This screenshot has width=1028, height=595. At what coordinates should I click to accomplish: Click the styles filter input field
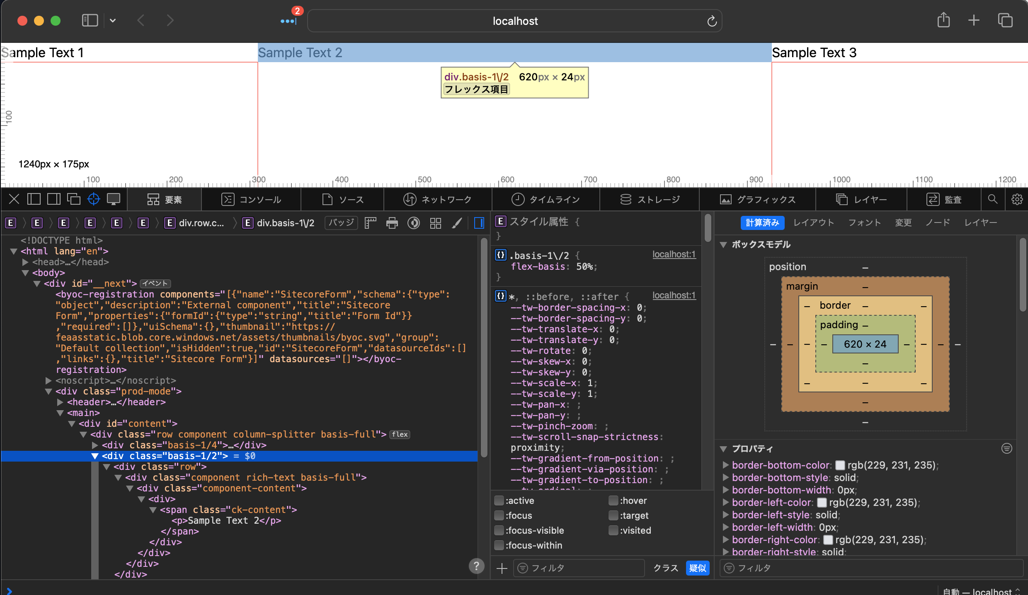[579, 568]
